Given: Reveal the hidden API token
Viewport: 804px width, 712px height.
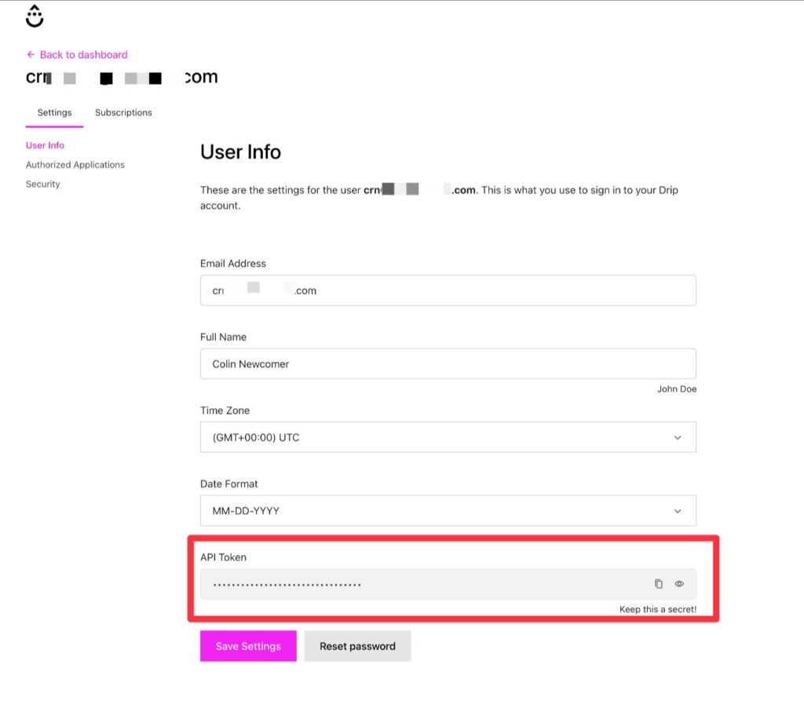Looking at the screenshot, I should click(679, 584).
